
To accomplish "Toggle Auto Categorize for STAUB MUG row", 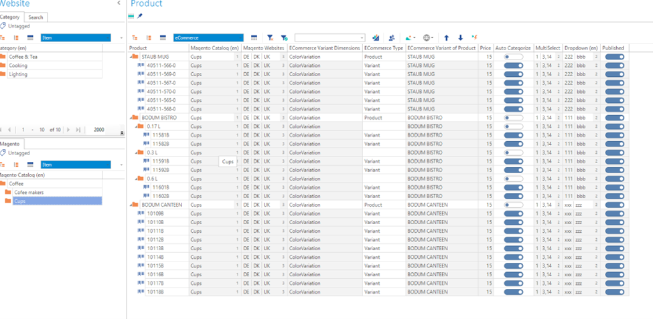I will pyautogui.click(x=513, y=57).
